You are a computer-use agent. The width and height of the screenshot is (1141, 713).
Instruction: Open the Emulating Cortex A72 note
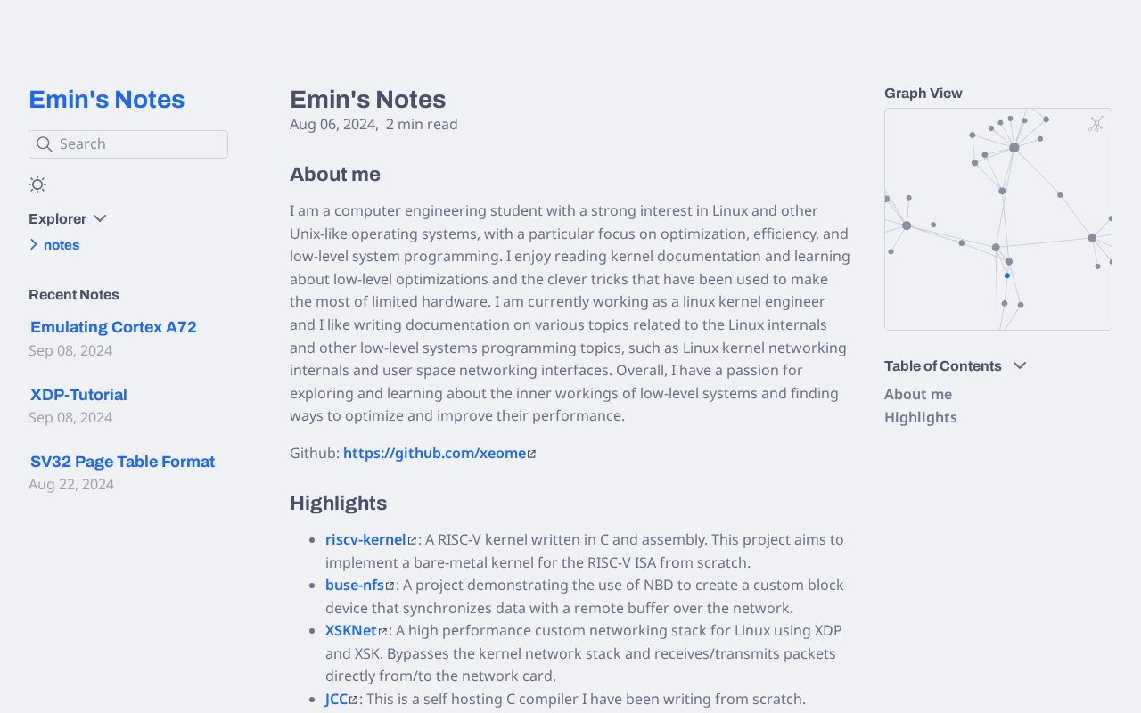click(x=113, y=327)
